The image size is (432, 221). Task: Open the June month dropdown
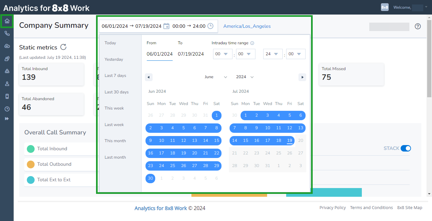pos(215,77)
